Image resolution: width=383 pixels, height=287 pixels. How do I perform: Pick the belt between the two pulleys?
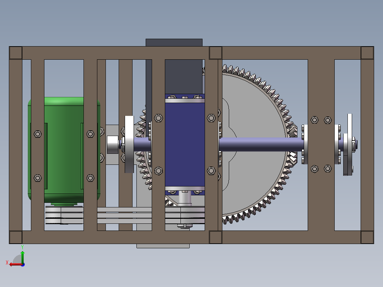click(x=124, y=216)
